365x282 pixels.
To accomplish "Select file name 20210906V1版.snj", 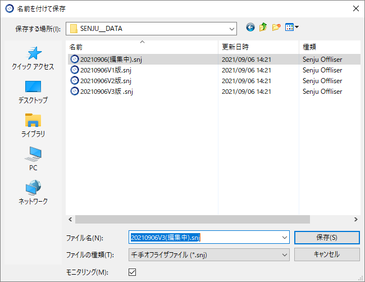I will click(106, 70).
